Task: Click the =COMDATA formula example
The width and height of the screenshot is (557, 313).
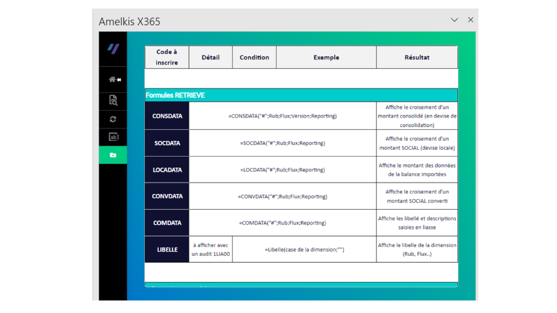Action: coord(283,223)
